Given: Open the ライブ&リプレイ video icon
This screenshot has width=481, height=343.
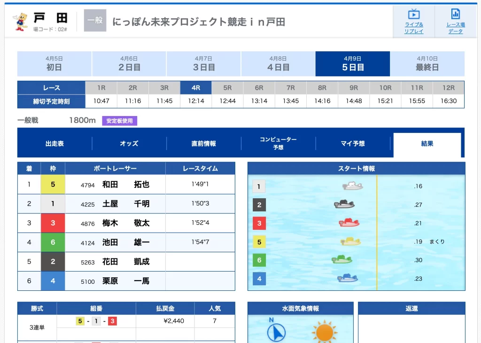Looking at the screenshot, I should [413, 15].
